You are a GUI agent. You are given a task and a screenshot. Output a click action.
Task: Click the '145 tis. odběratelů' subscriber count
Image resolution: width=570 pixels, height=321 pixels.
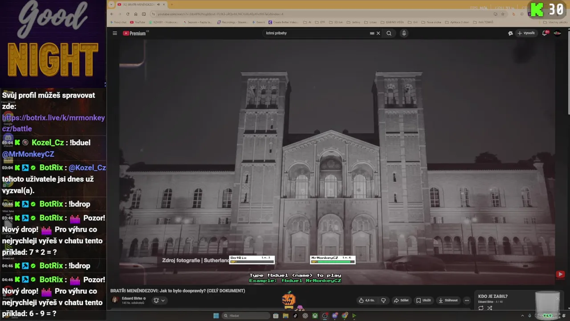pyautogui.click(x=133, y=303)
